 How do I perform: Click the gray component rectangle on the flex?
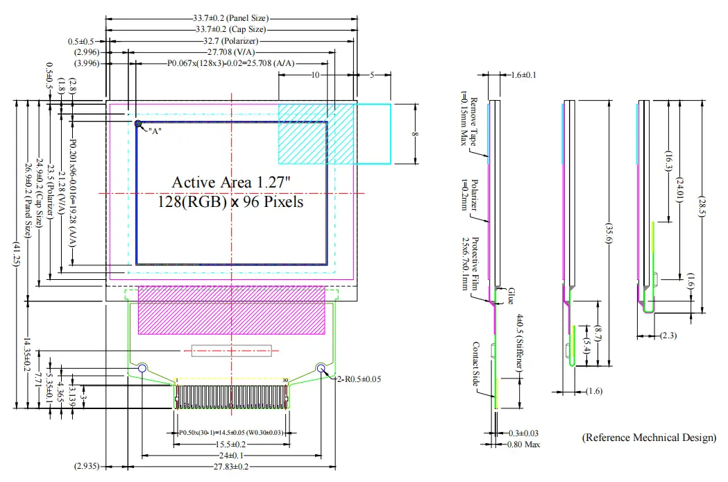[x=231, y=351]
